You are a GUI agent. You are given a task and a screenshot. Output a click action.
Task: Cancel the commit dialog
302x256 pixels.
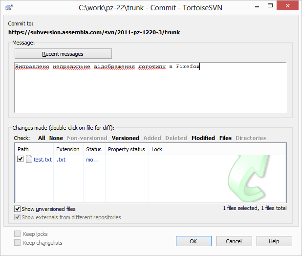pos(234,241)
